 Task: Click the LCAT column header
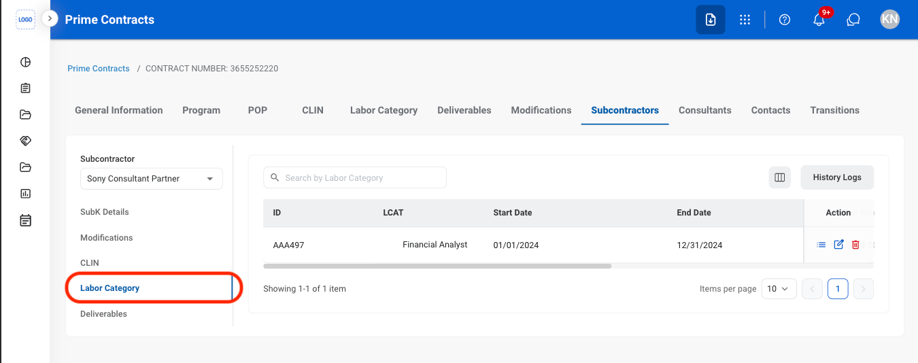coord(393,213)
